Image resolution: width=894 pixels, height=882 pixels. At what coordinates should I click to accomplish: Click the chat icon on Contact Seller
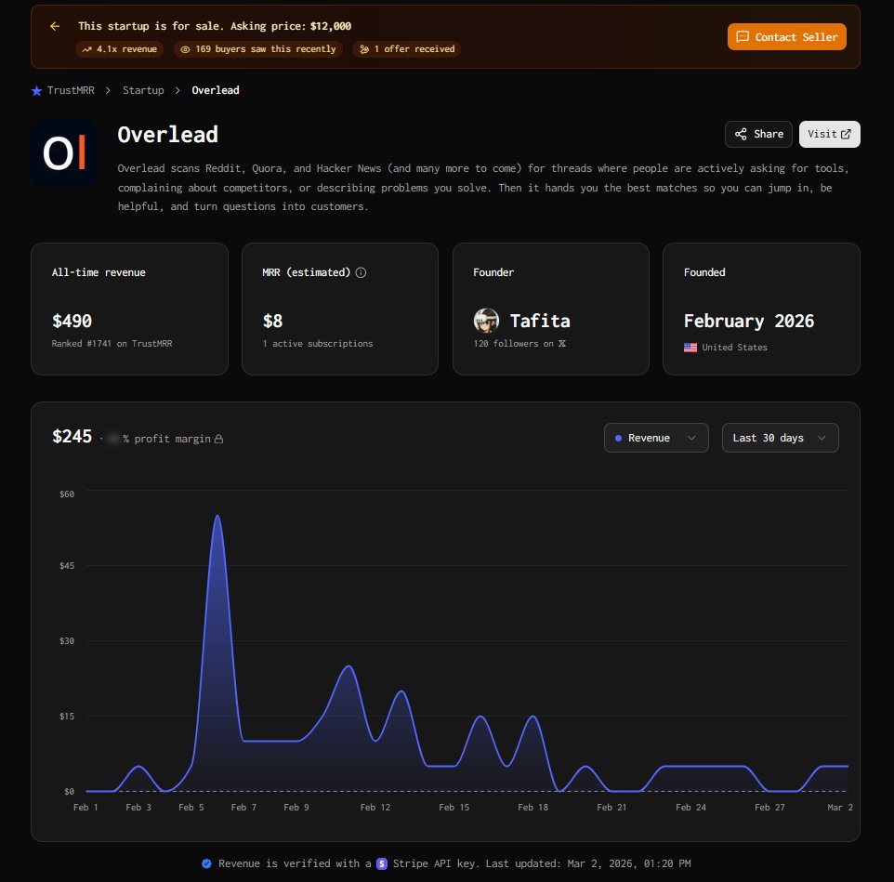(x=743, y=37)
